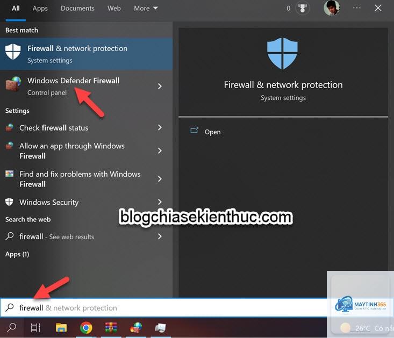Click into the firewall search input field
The width and height of the screenshot is (394, 338).
click(x=163, y=308)
